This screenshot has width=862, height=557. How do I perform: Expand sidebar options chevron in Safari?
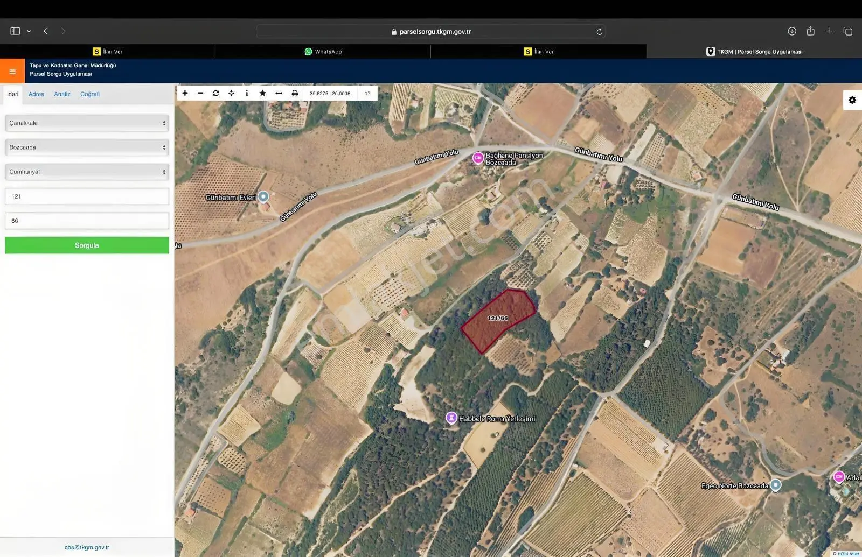(29, 31)
